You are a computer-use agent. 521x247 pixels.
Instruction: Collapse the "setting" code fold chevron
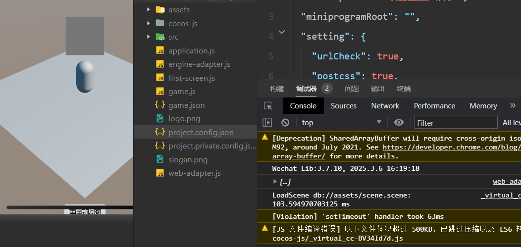point(282,32)
